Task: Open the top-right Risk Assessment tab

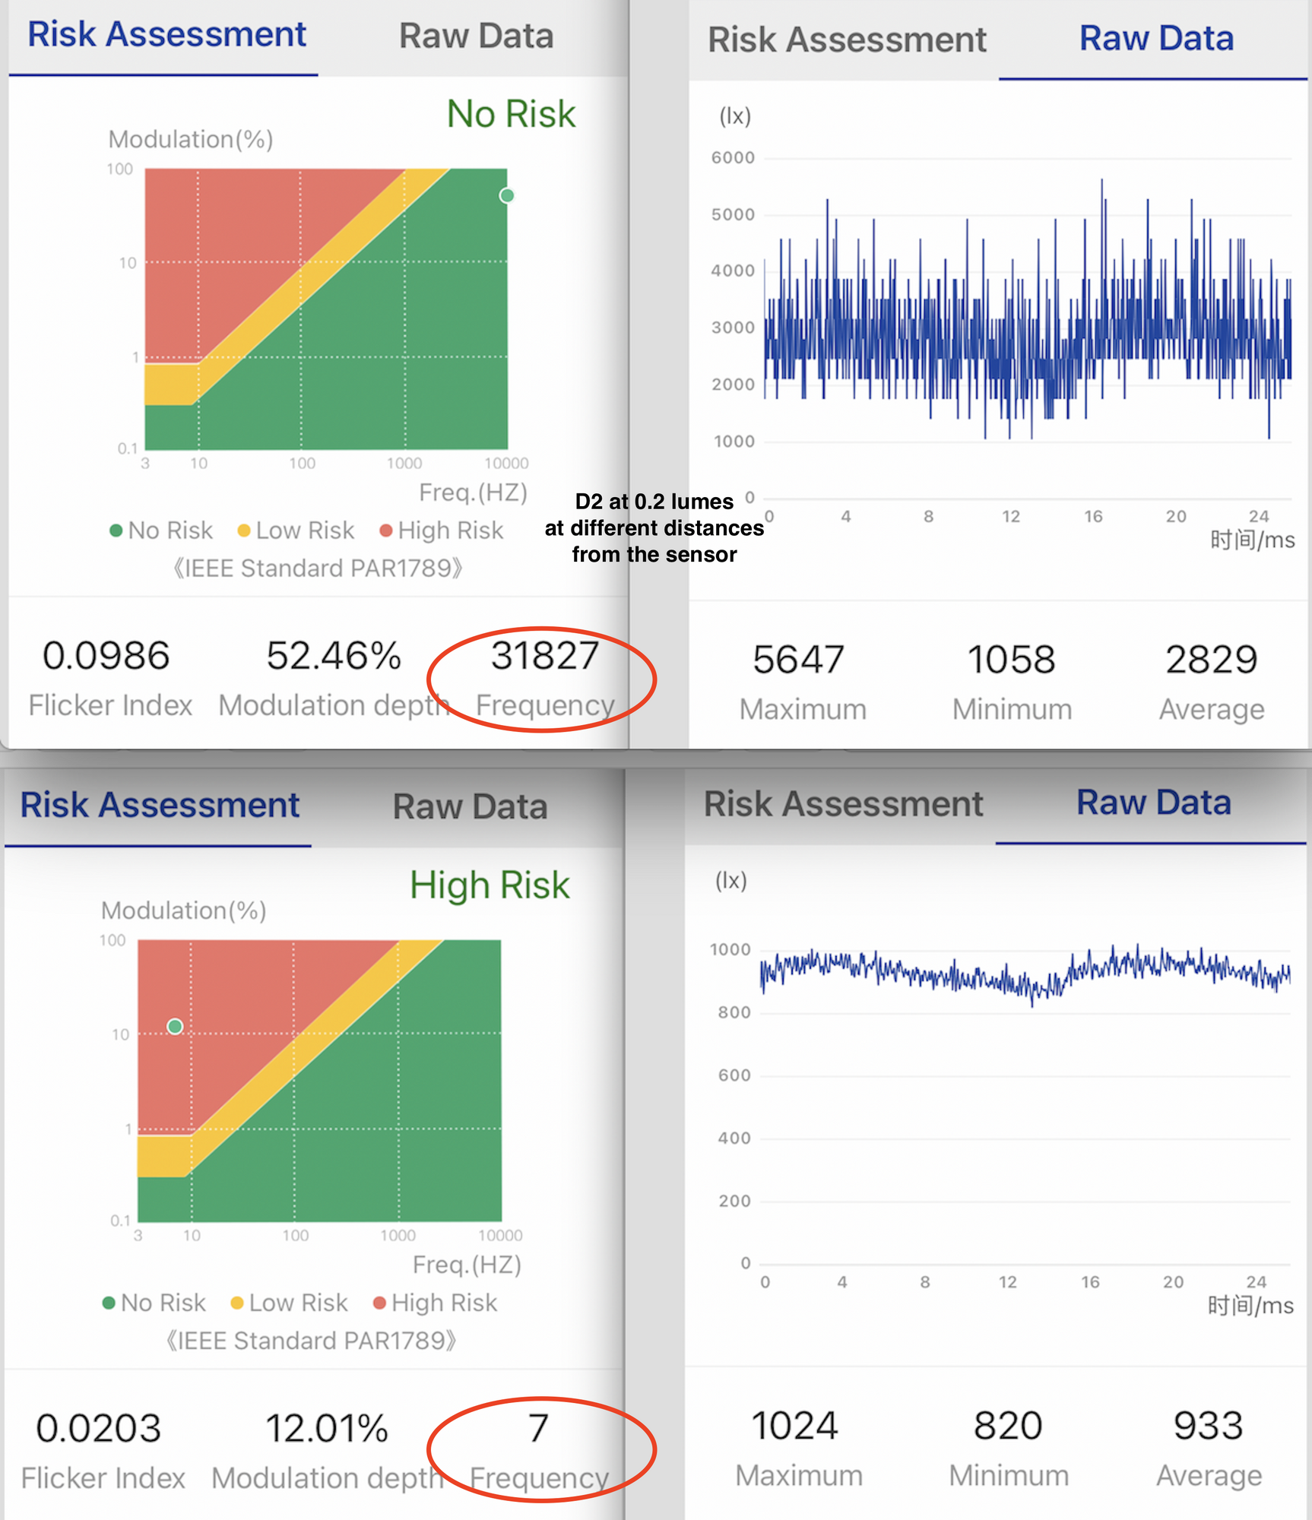Action: (x=847, y=40)
